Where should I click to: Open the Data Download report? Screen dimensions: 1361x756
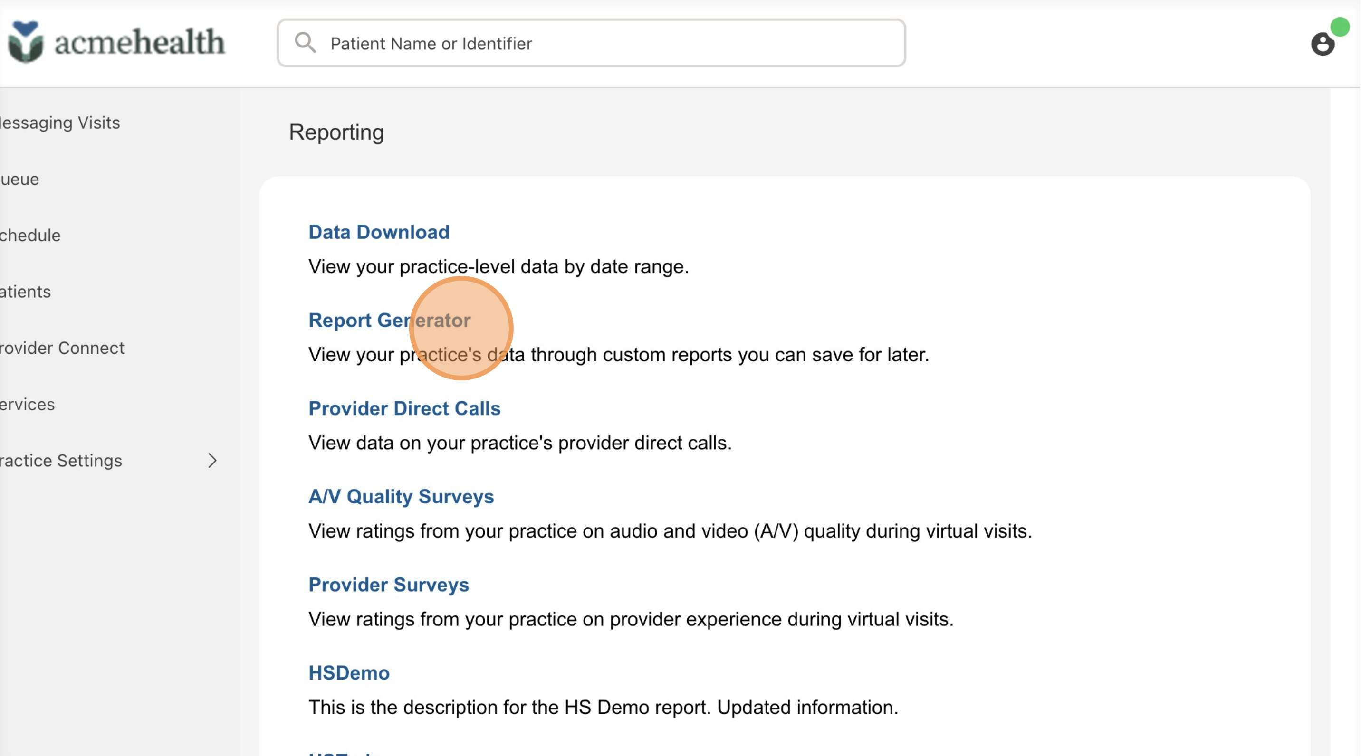(379, 232)
